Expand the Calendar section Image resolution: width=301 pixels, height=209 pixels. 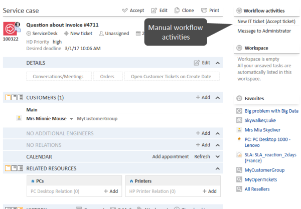point(218,157)
